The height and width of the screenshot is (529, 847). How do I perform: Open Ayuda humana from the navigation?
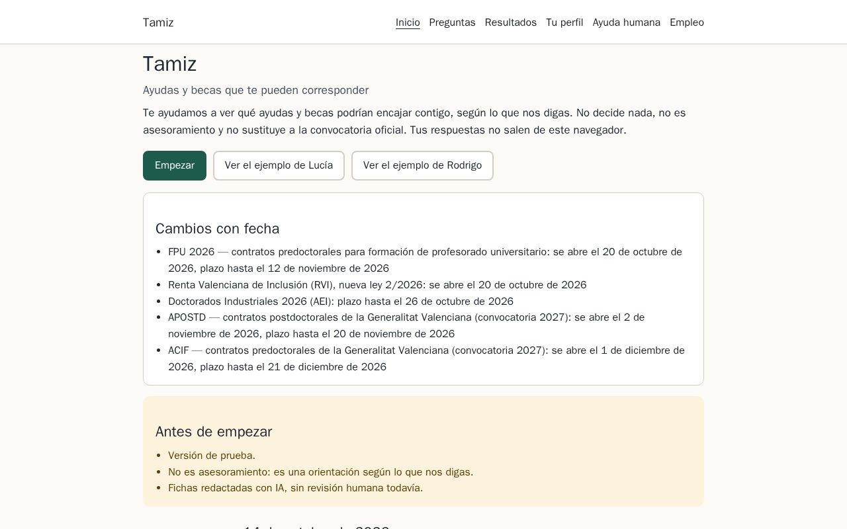626,22
